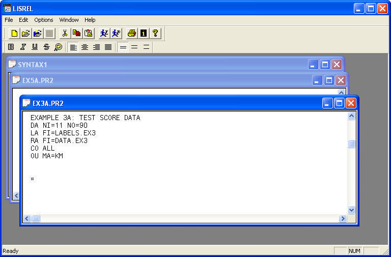This screenshot has height=257, width=391.
Task: Open About info with the 'i' icon
Action: coord(144,33)
